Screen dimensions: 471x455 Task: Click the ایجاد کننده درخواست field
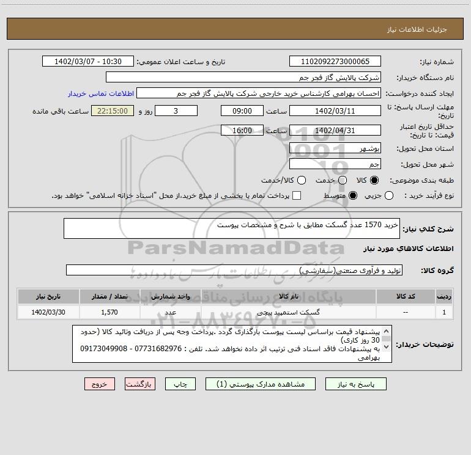click(x=259, y=93)
